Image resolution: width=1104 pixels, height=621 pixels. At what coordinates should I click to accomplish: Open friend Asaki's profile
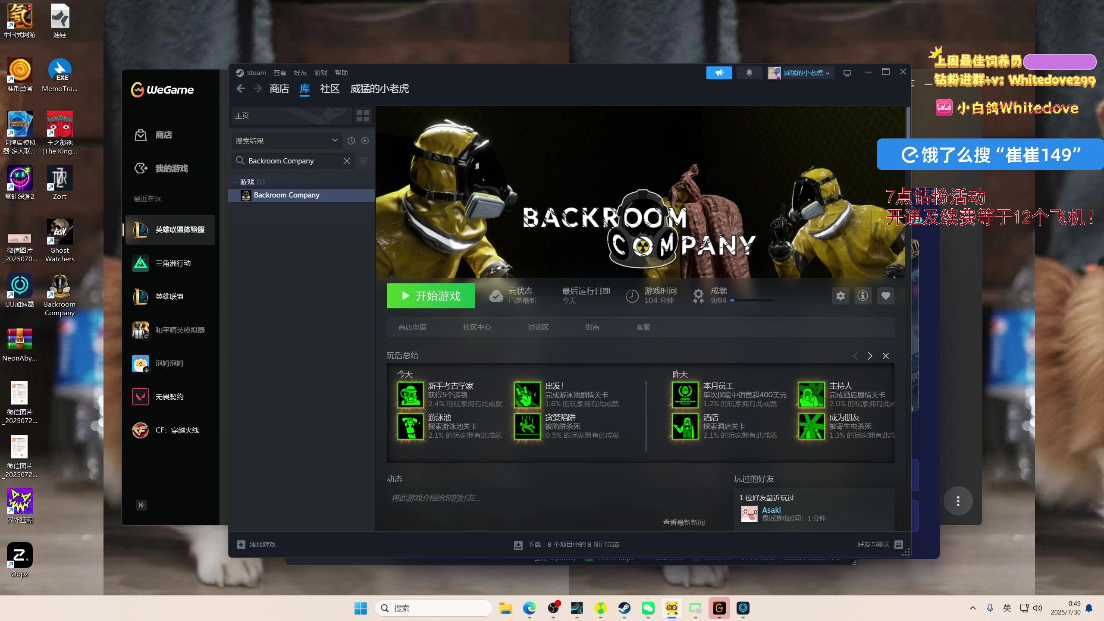point(771,510)
